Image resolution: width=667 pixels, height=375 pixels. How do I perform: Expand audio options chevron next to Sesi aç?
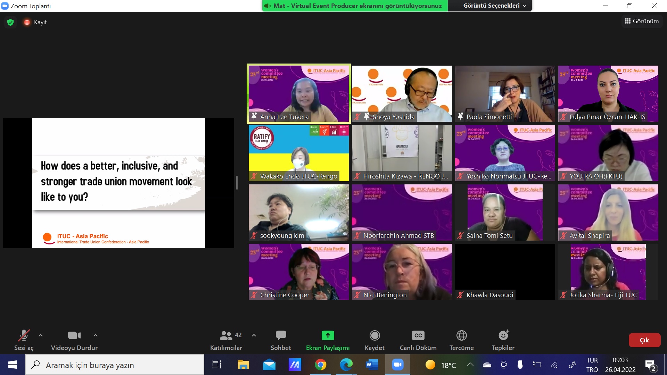point(41,335)
